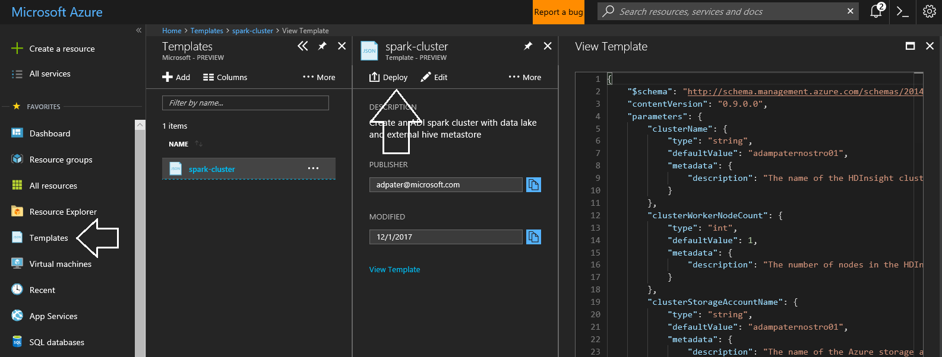Sort by the NAME column header
Viewport: 942px width, 357px height.
click(178, 144)
